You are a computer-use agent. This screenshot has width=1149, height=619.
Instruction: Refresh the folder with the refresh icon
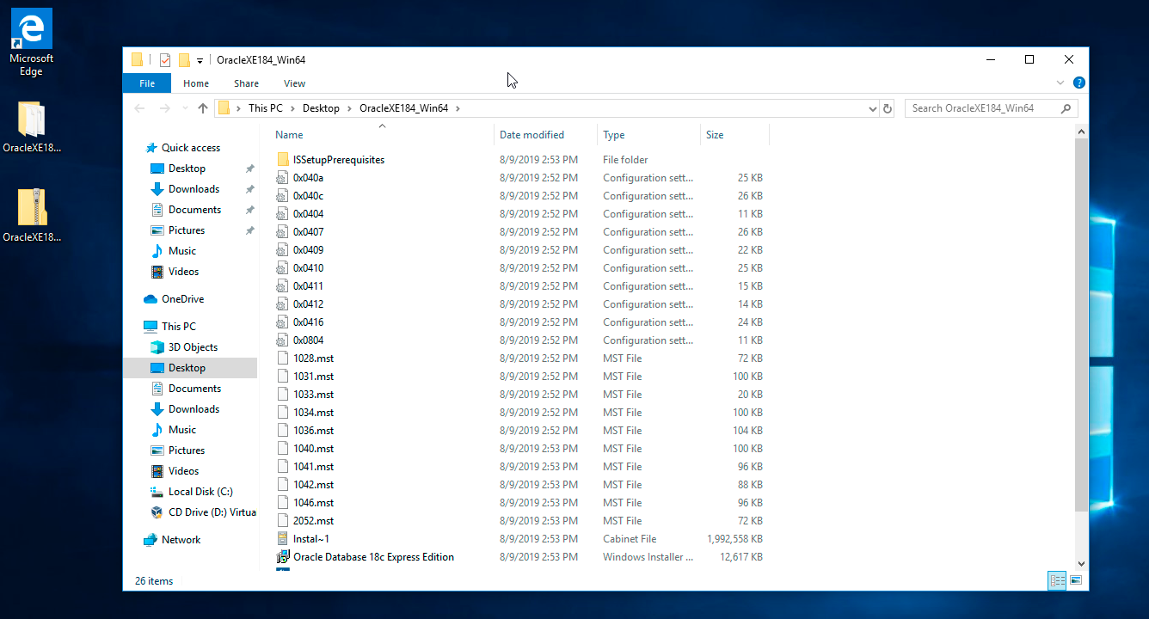coord(888,108)
